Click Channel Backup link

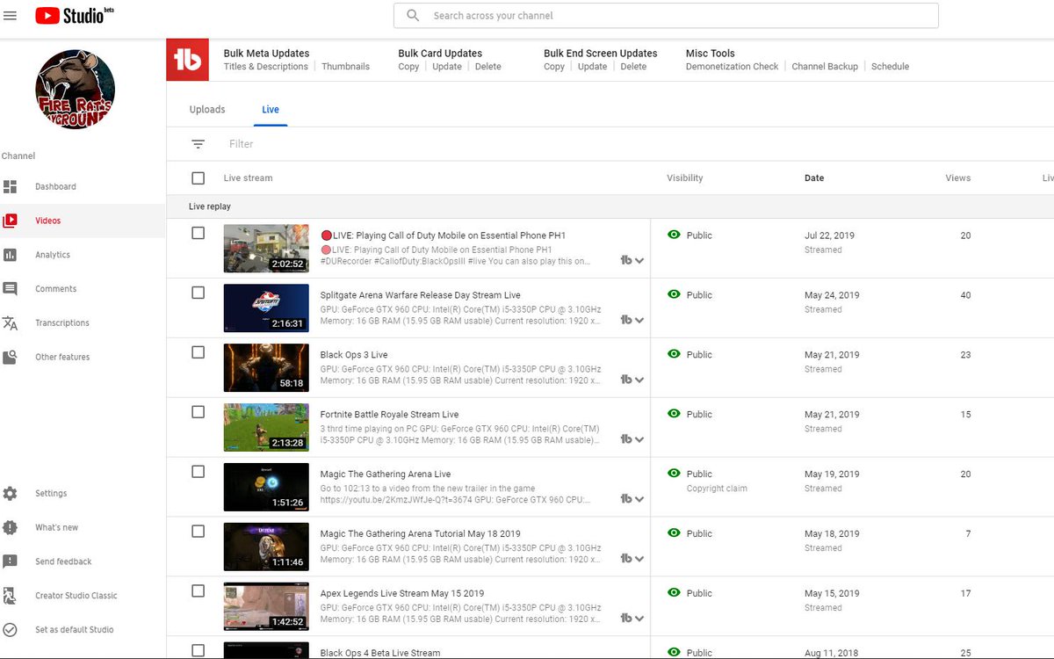click(825, 67)
